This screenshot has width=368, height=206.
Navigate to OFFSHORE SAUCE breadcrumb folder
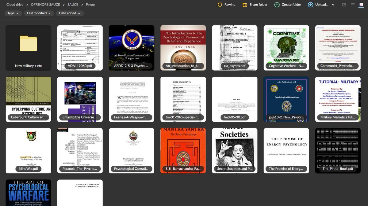(x=45, y=5)
